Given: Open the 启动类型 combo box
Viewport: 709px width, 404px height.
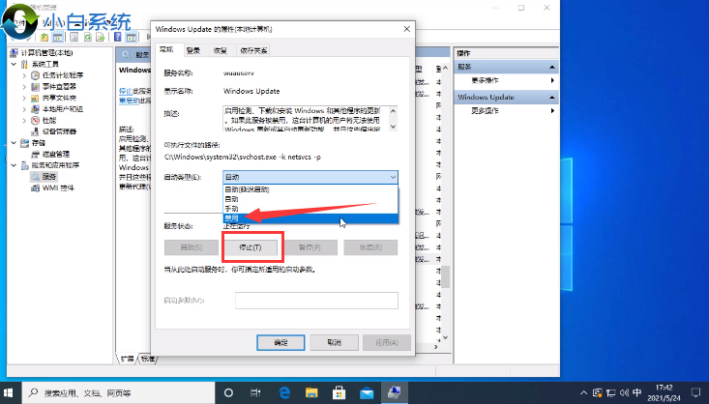Looking at the screenshot, I should (310, 177).
